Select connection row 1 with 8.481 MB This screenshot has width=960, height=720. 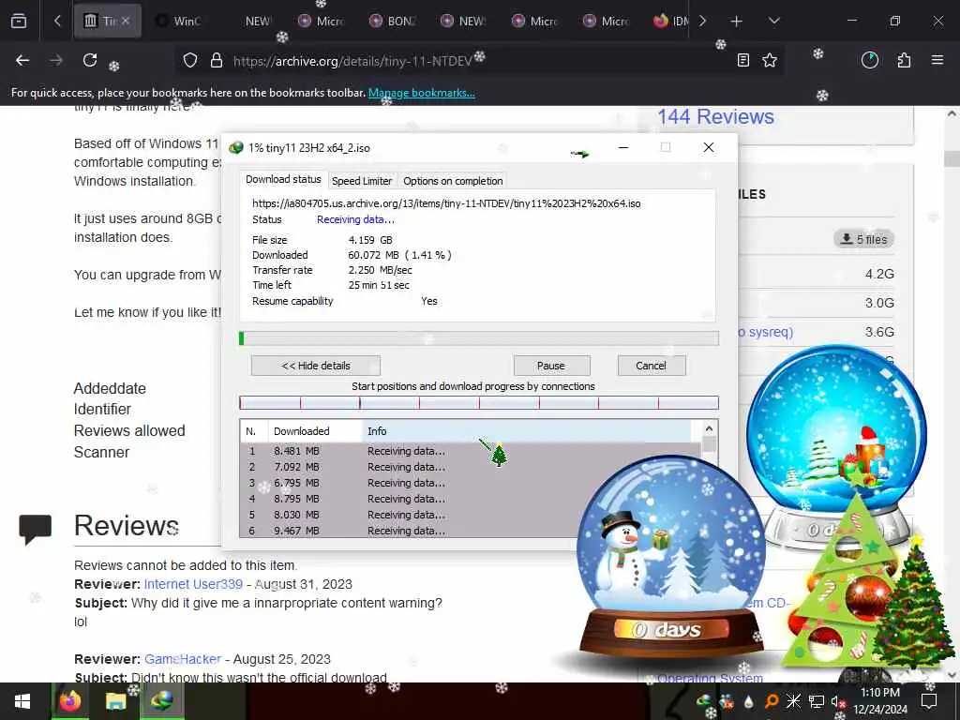470,451
